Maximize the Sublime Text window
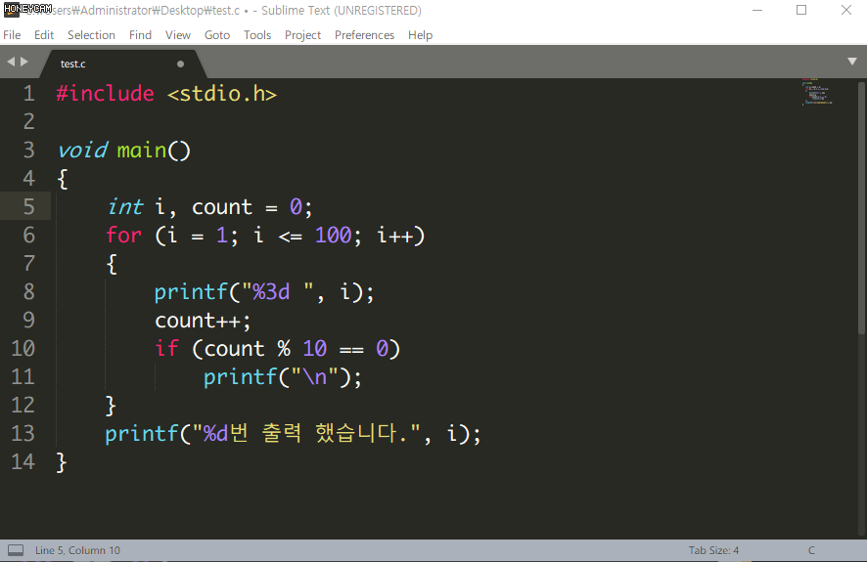 pos(801,10)
